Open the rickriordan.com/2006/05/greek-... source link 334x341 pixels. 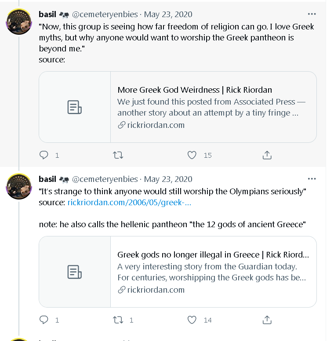(129, 203)
